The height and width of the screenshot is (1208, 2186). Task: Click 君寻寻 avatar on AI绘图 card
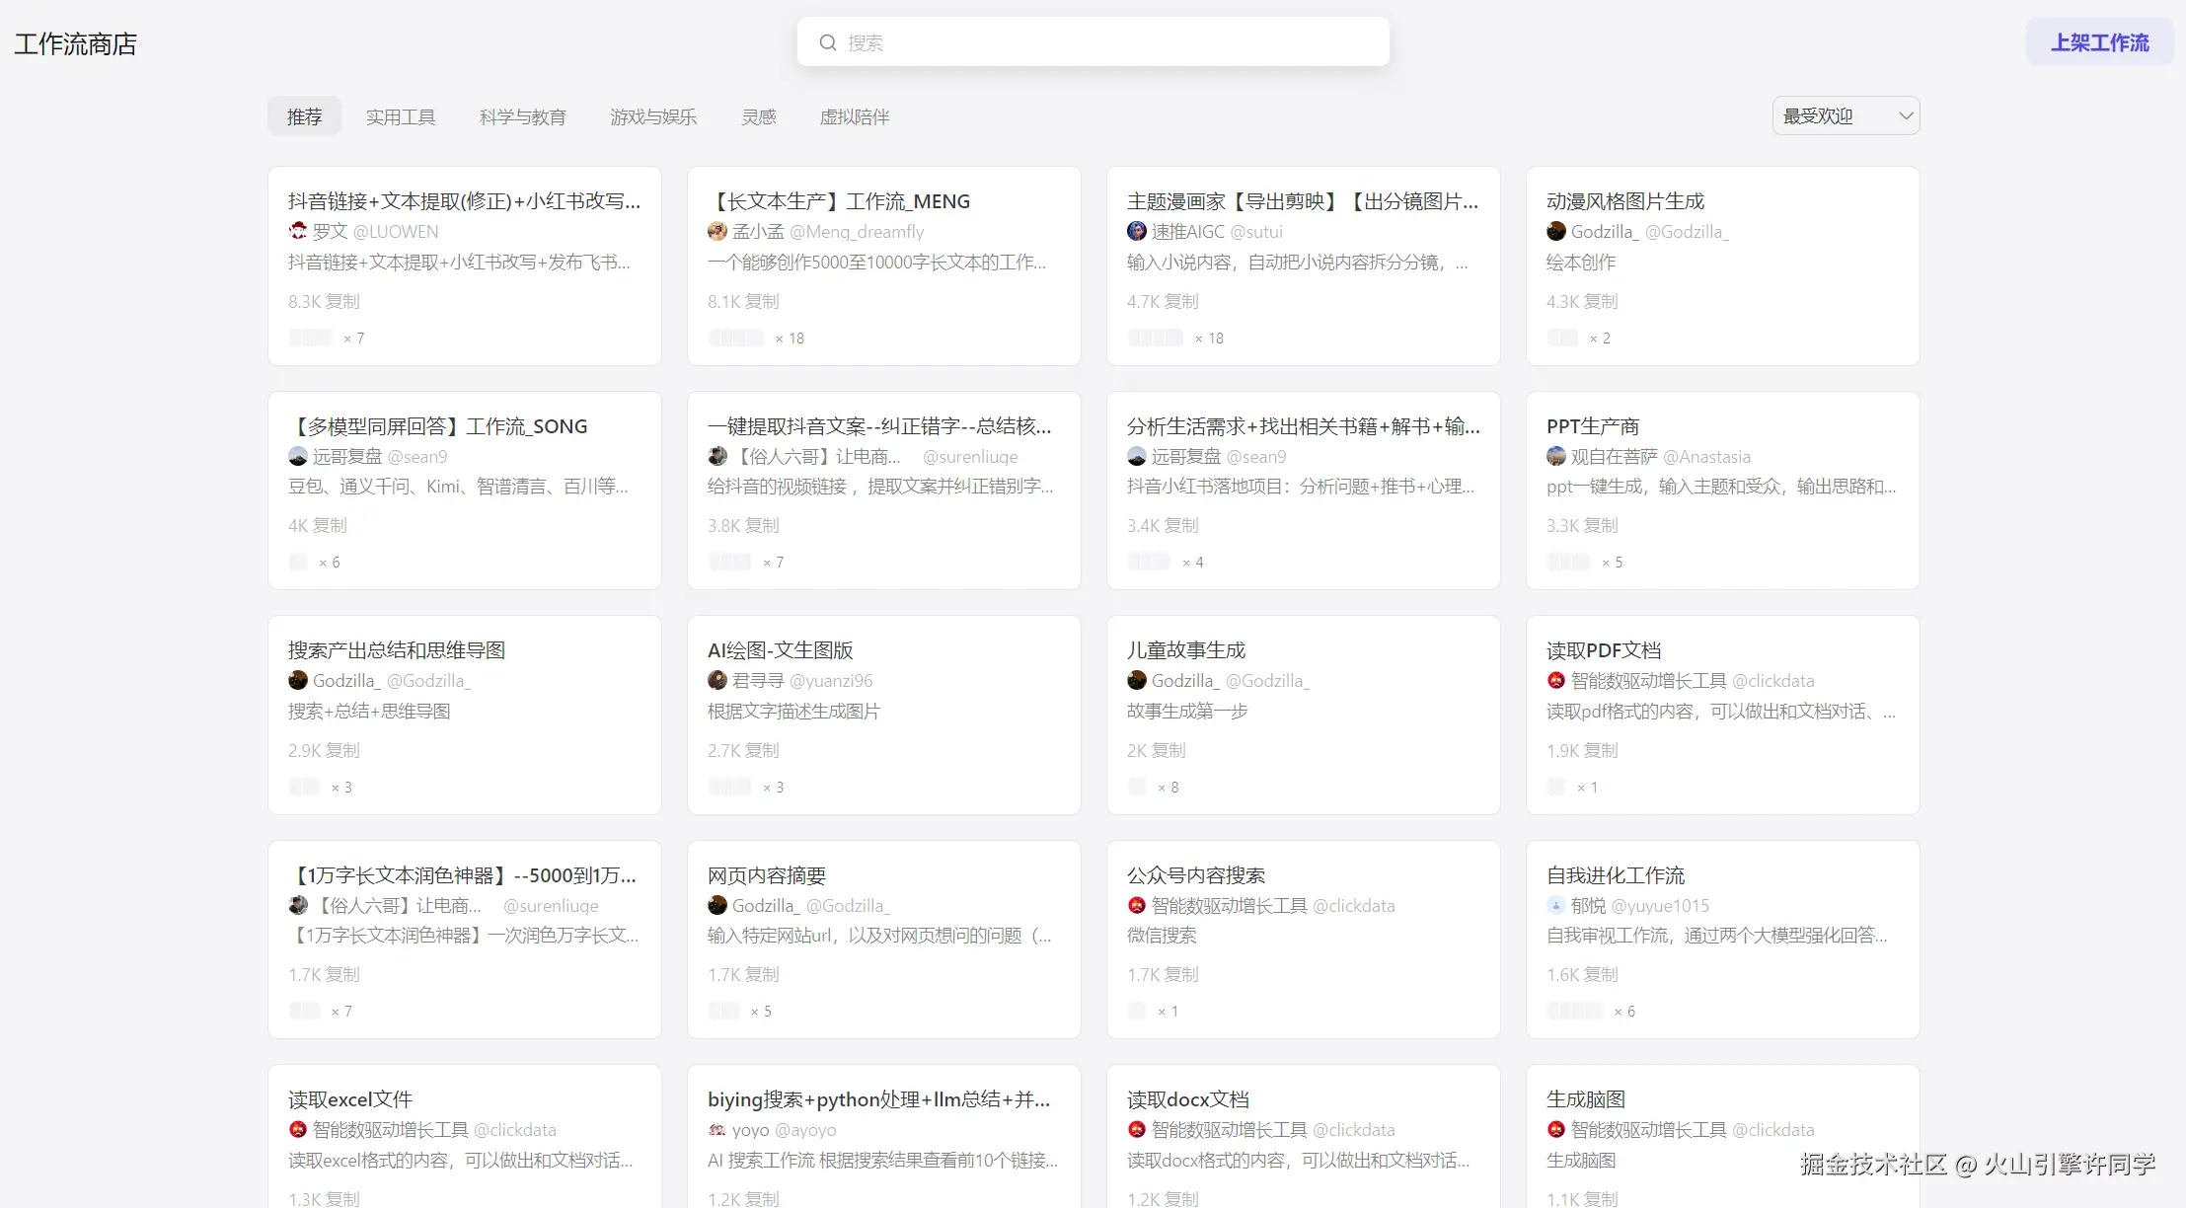[717, 680]
